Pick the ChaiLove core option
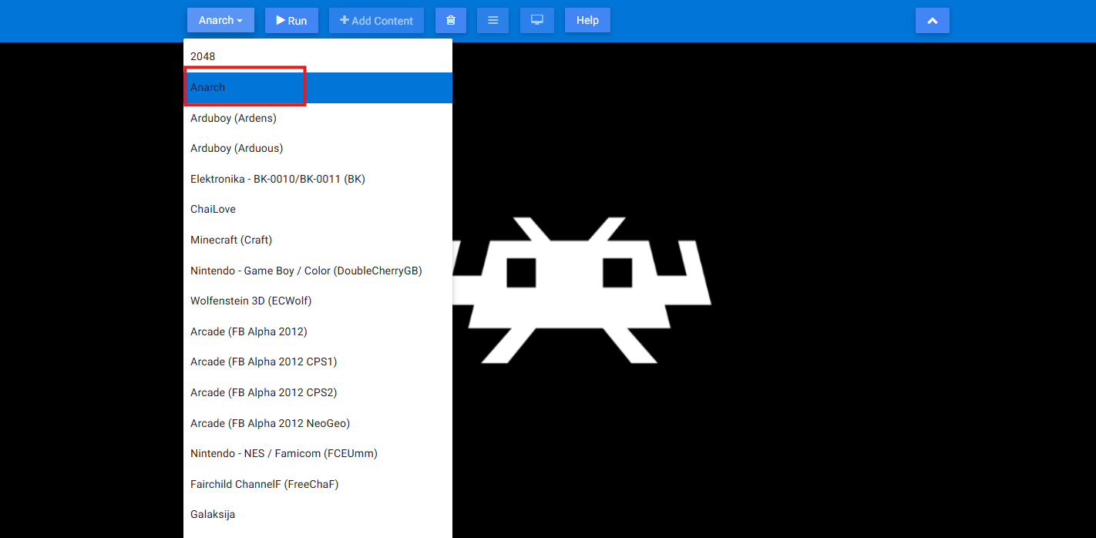 point(213,209)
